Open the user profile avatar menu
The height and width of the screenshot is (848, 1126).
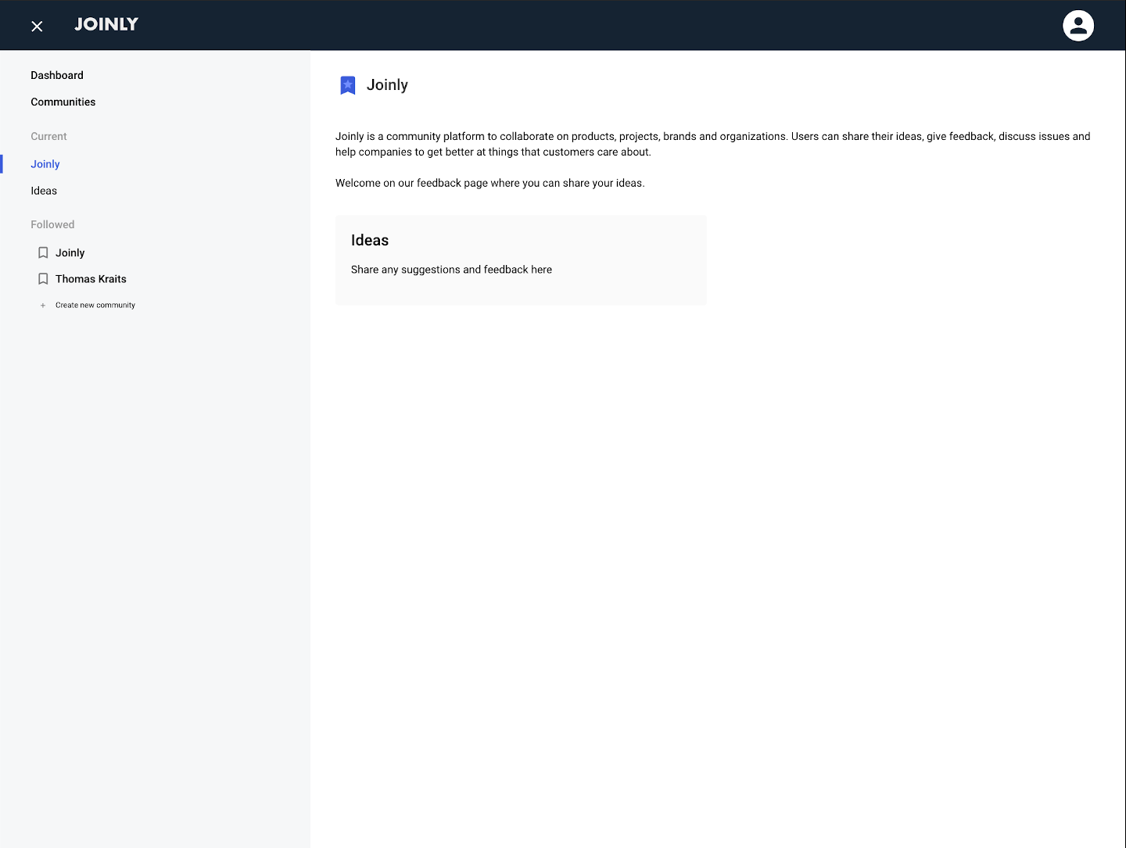[1078, 25]
